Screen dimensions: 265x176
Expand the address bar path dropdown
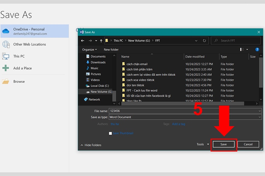coord(196,40)
